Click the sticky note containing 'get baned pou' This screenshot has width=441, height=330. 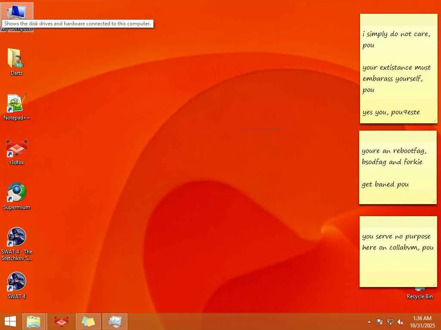tap(398, 168)
